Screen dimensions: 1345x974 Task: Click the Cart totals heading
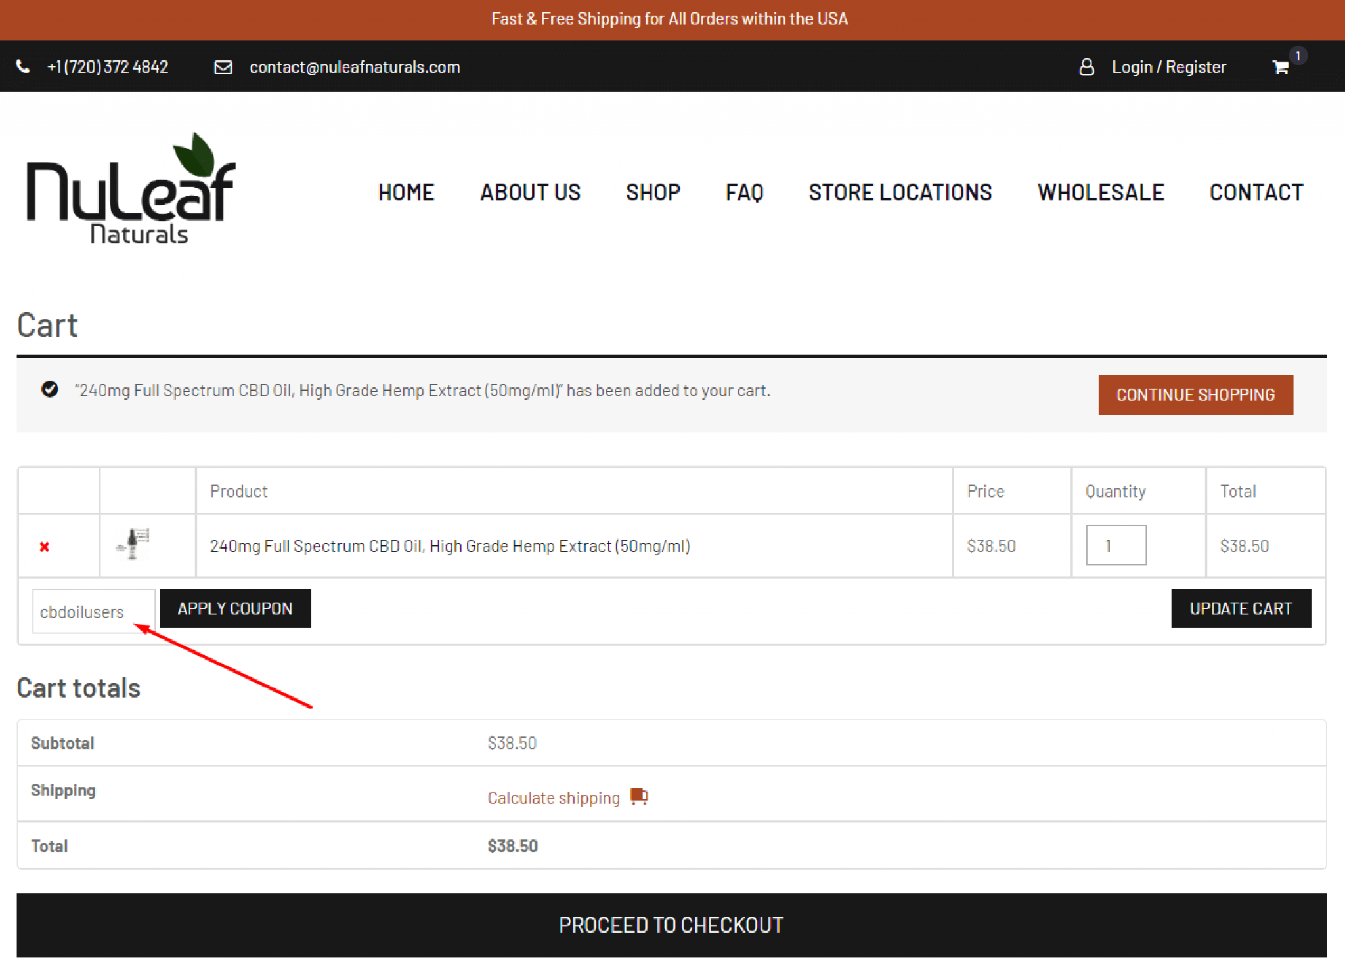click(x=79, y=687)
